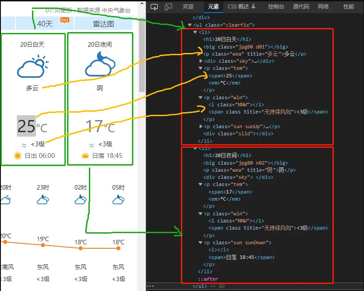Click the sunset icon beside 日落 18:45
Viewport: 364px width, 291px height.
85,156
